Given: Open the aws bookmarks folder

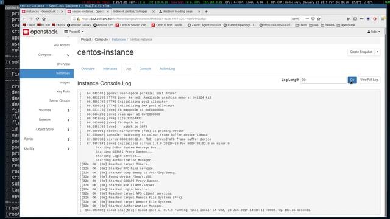Looking at the screenshot, I should pyautogui.click(x=314, y=25).
